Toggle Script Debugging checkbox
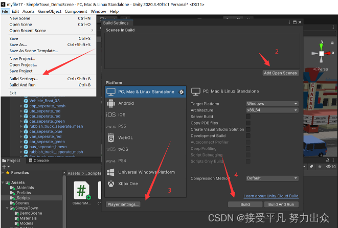Viewport: 338px width, 228px height. [x=248, y=155]
